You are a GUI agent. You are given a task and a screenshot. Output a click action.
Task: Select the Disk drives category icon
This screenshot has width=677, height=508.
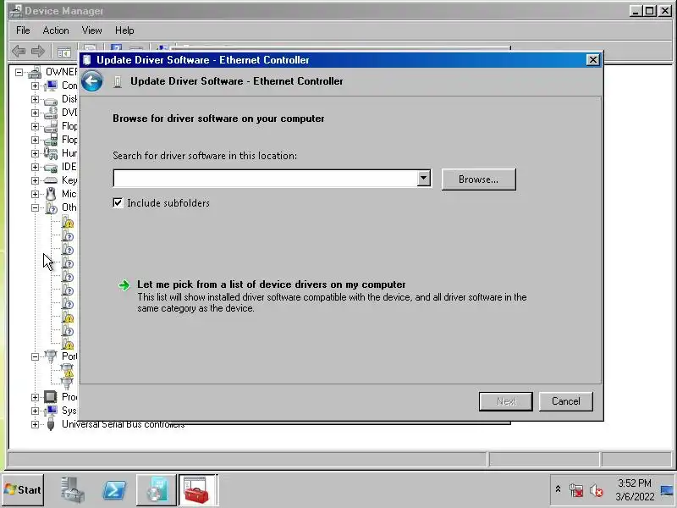51,100
